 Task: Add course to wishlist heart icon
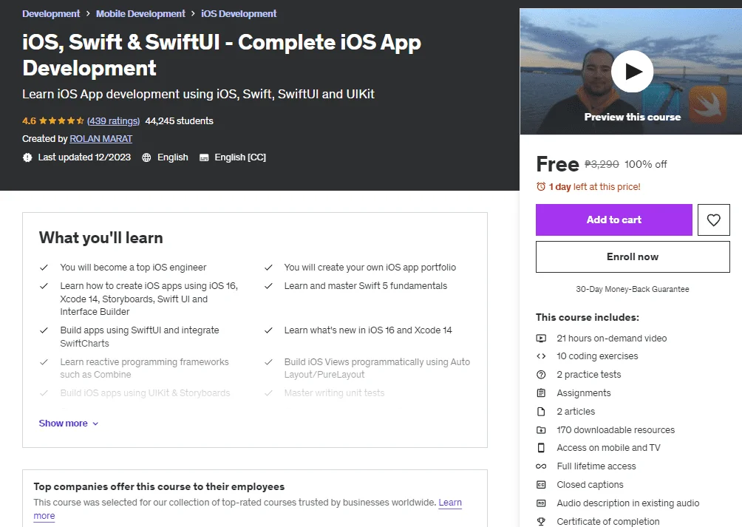714,220
